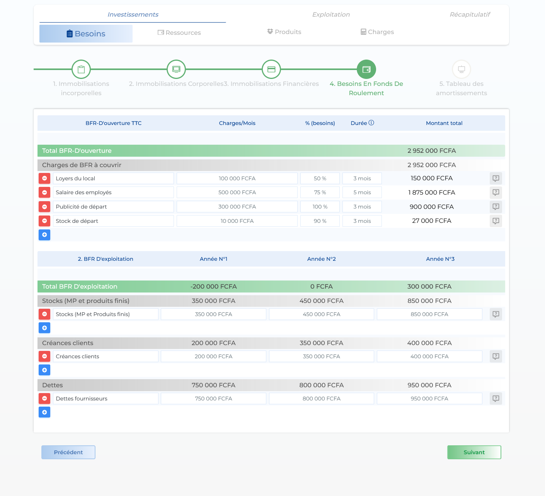Open comment for Stocks (MP et Produits finis)
Image resolution: width=545 pixels, height=496 pixels.
496,314
